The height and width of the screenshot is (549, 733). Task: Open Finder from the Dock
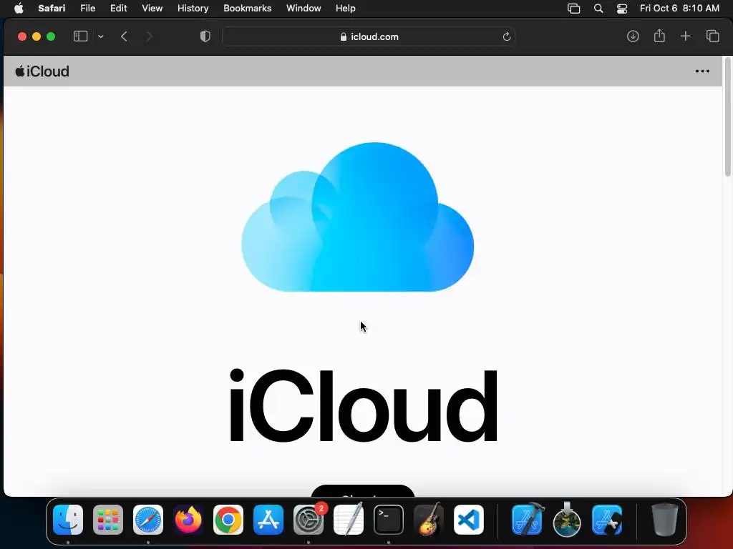pyautogui.click(x=68, y=520)
